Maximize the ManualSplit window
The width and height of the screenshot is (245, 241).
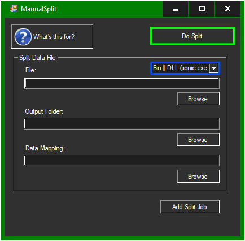[x=202, y=9]
